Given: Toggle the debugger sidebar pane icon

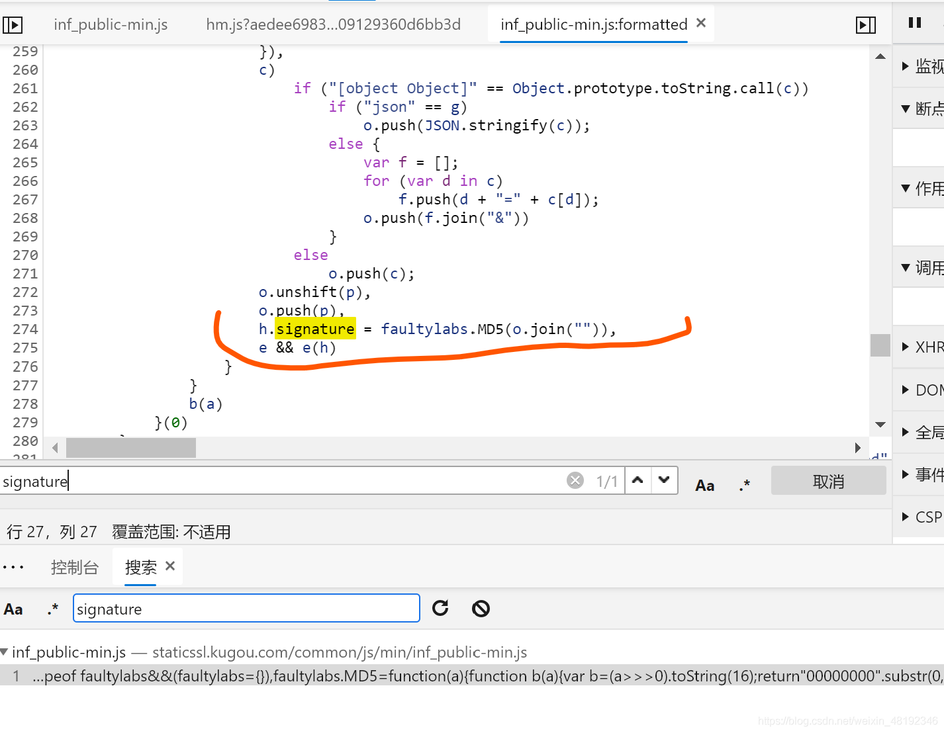Looking at the screenshot, I should click(x=865, y=25).
